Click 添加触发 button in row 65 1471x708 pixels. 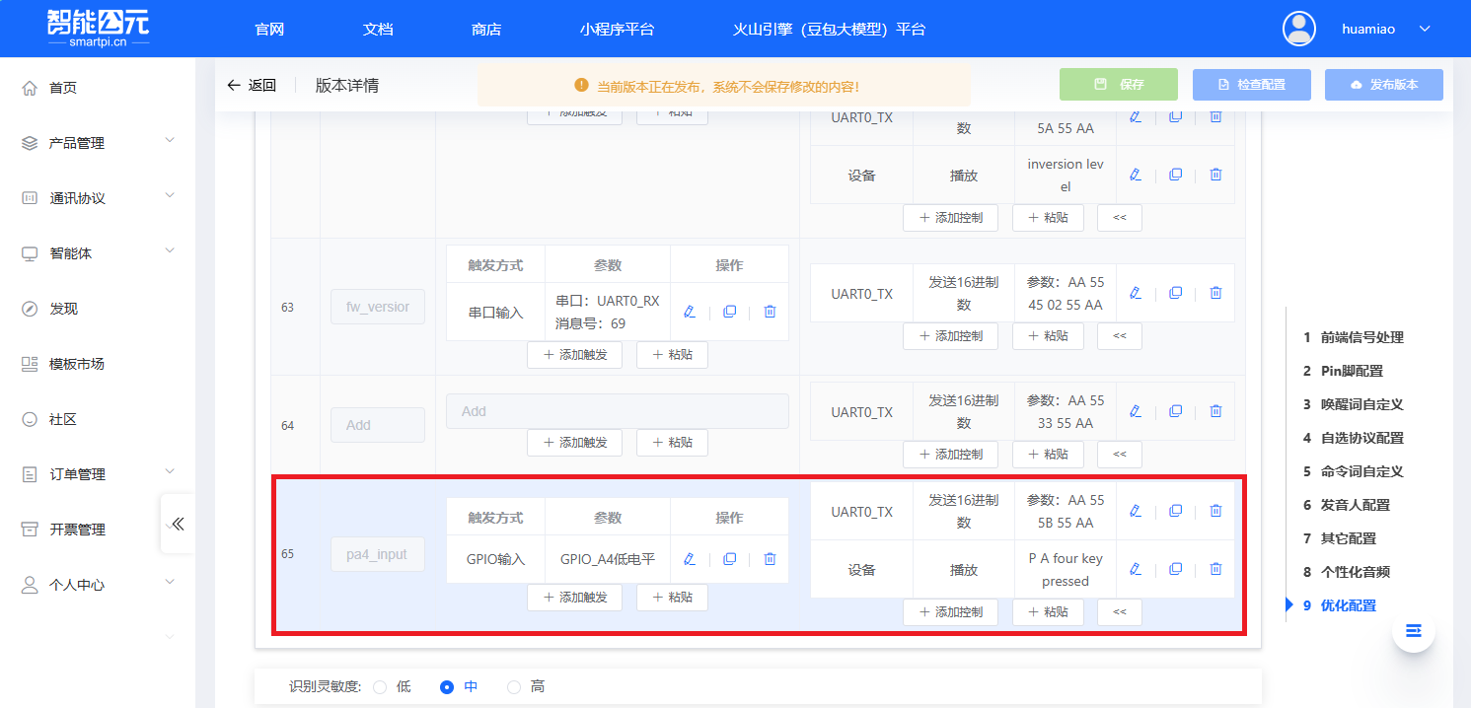(x=574, y=598)
